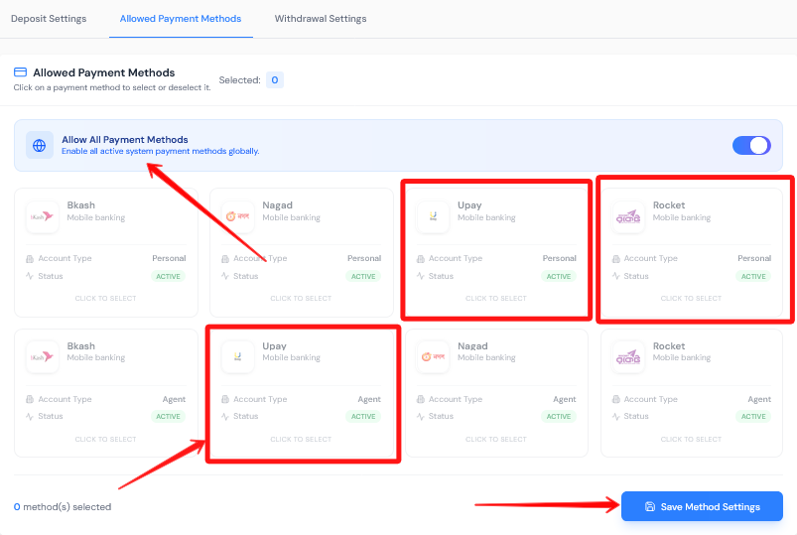Screen dimensions: 797x535
Task: Click the card icon next to Allowed Payment Methods heading
Action: tap(20, 72)
